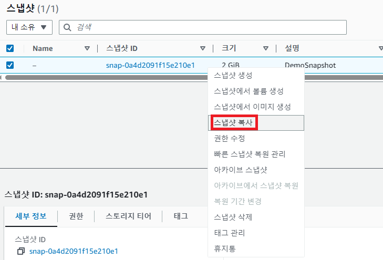Toggle the select-all header checkbox

pos(10,48)
